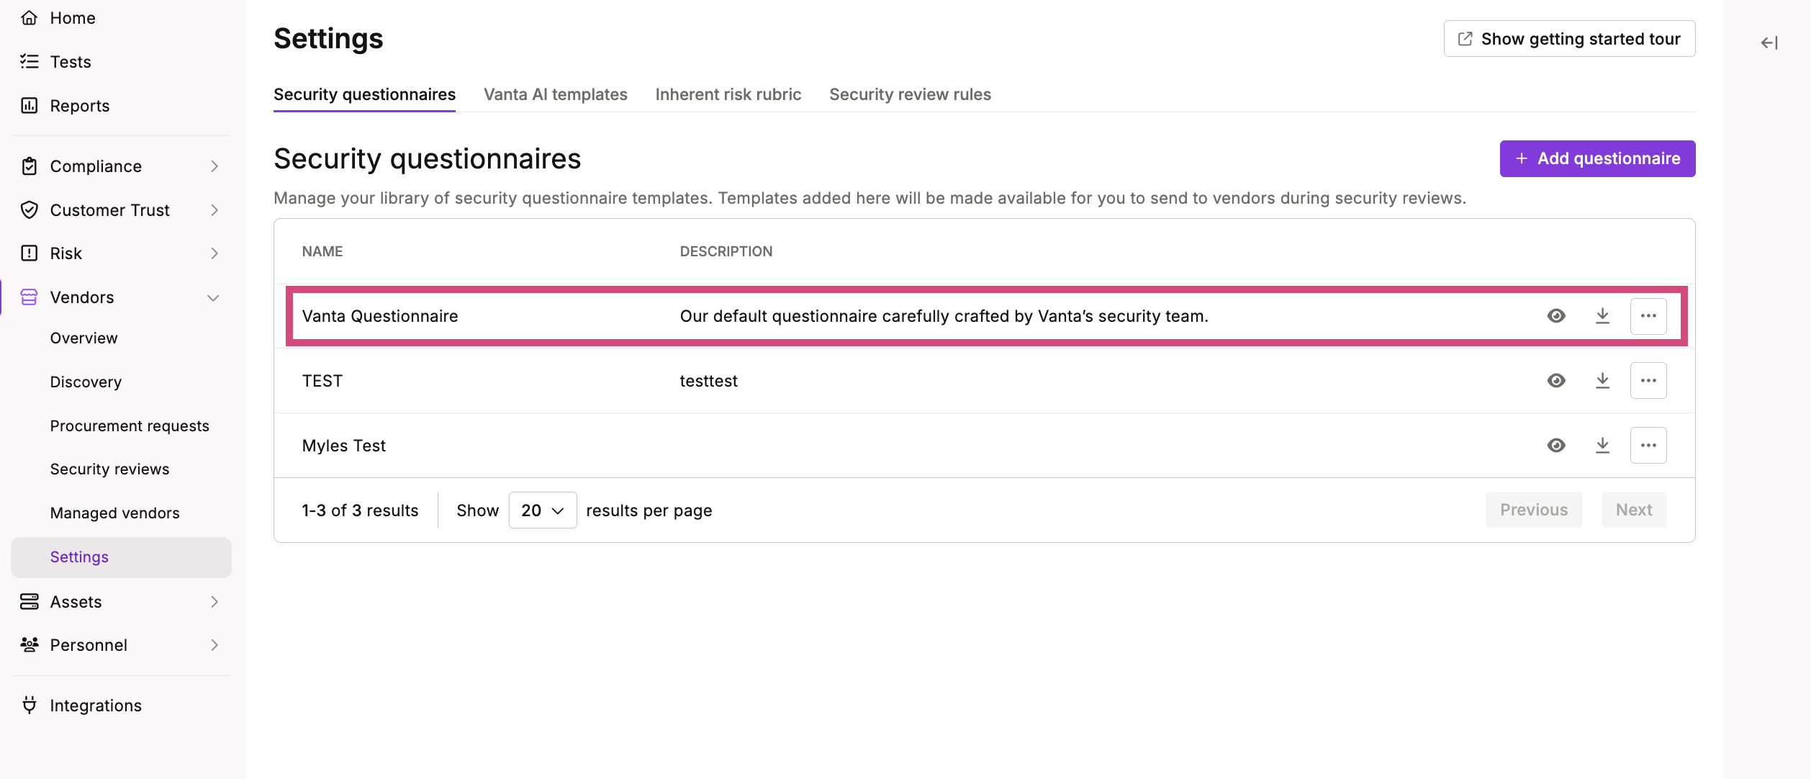Viewport: 1811px width, 779px height.
Task: Open more options for TEST row
Action: pos(1648,381)
